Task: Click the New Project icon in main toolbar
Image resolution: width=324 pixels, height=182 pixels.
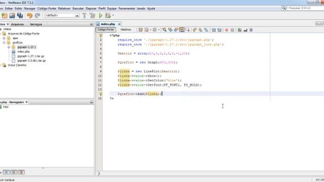Action: click(x=5, y=16)
